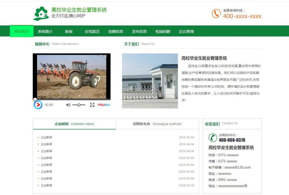Click the 2019-04-10 news date

pyautogui.click(x=187, y=185)
